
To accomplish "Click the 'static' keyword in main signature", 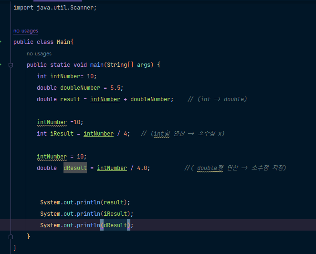I will tap(60, 65).
